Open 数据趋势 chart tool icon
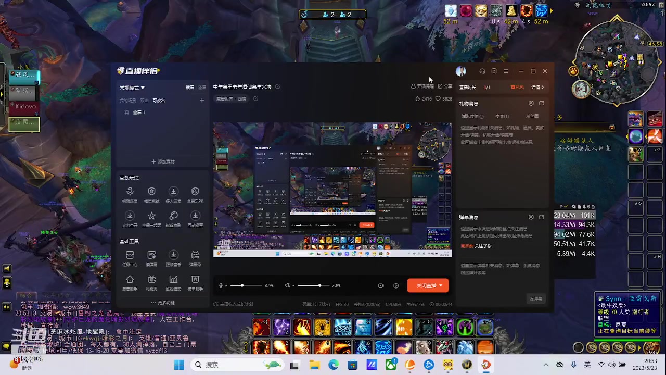The height and width of the screenshot is (375, 666). pyautogui.click(x=173, y=279)
